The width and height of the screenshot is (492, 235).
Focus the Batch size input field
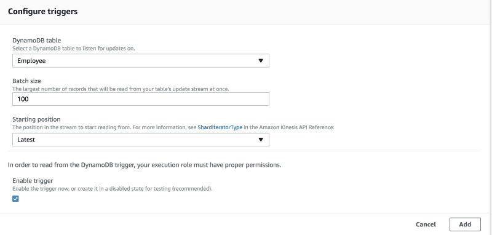tap(141, 99)
